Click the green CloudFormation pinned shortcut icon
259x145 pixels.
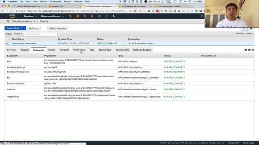click(x=100, y=16)
